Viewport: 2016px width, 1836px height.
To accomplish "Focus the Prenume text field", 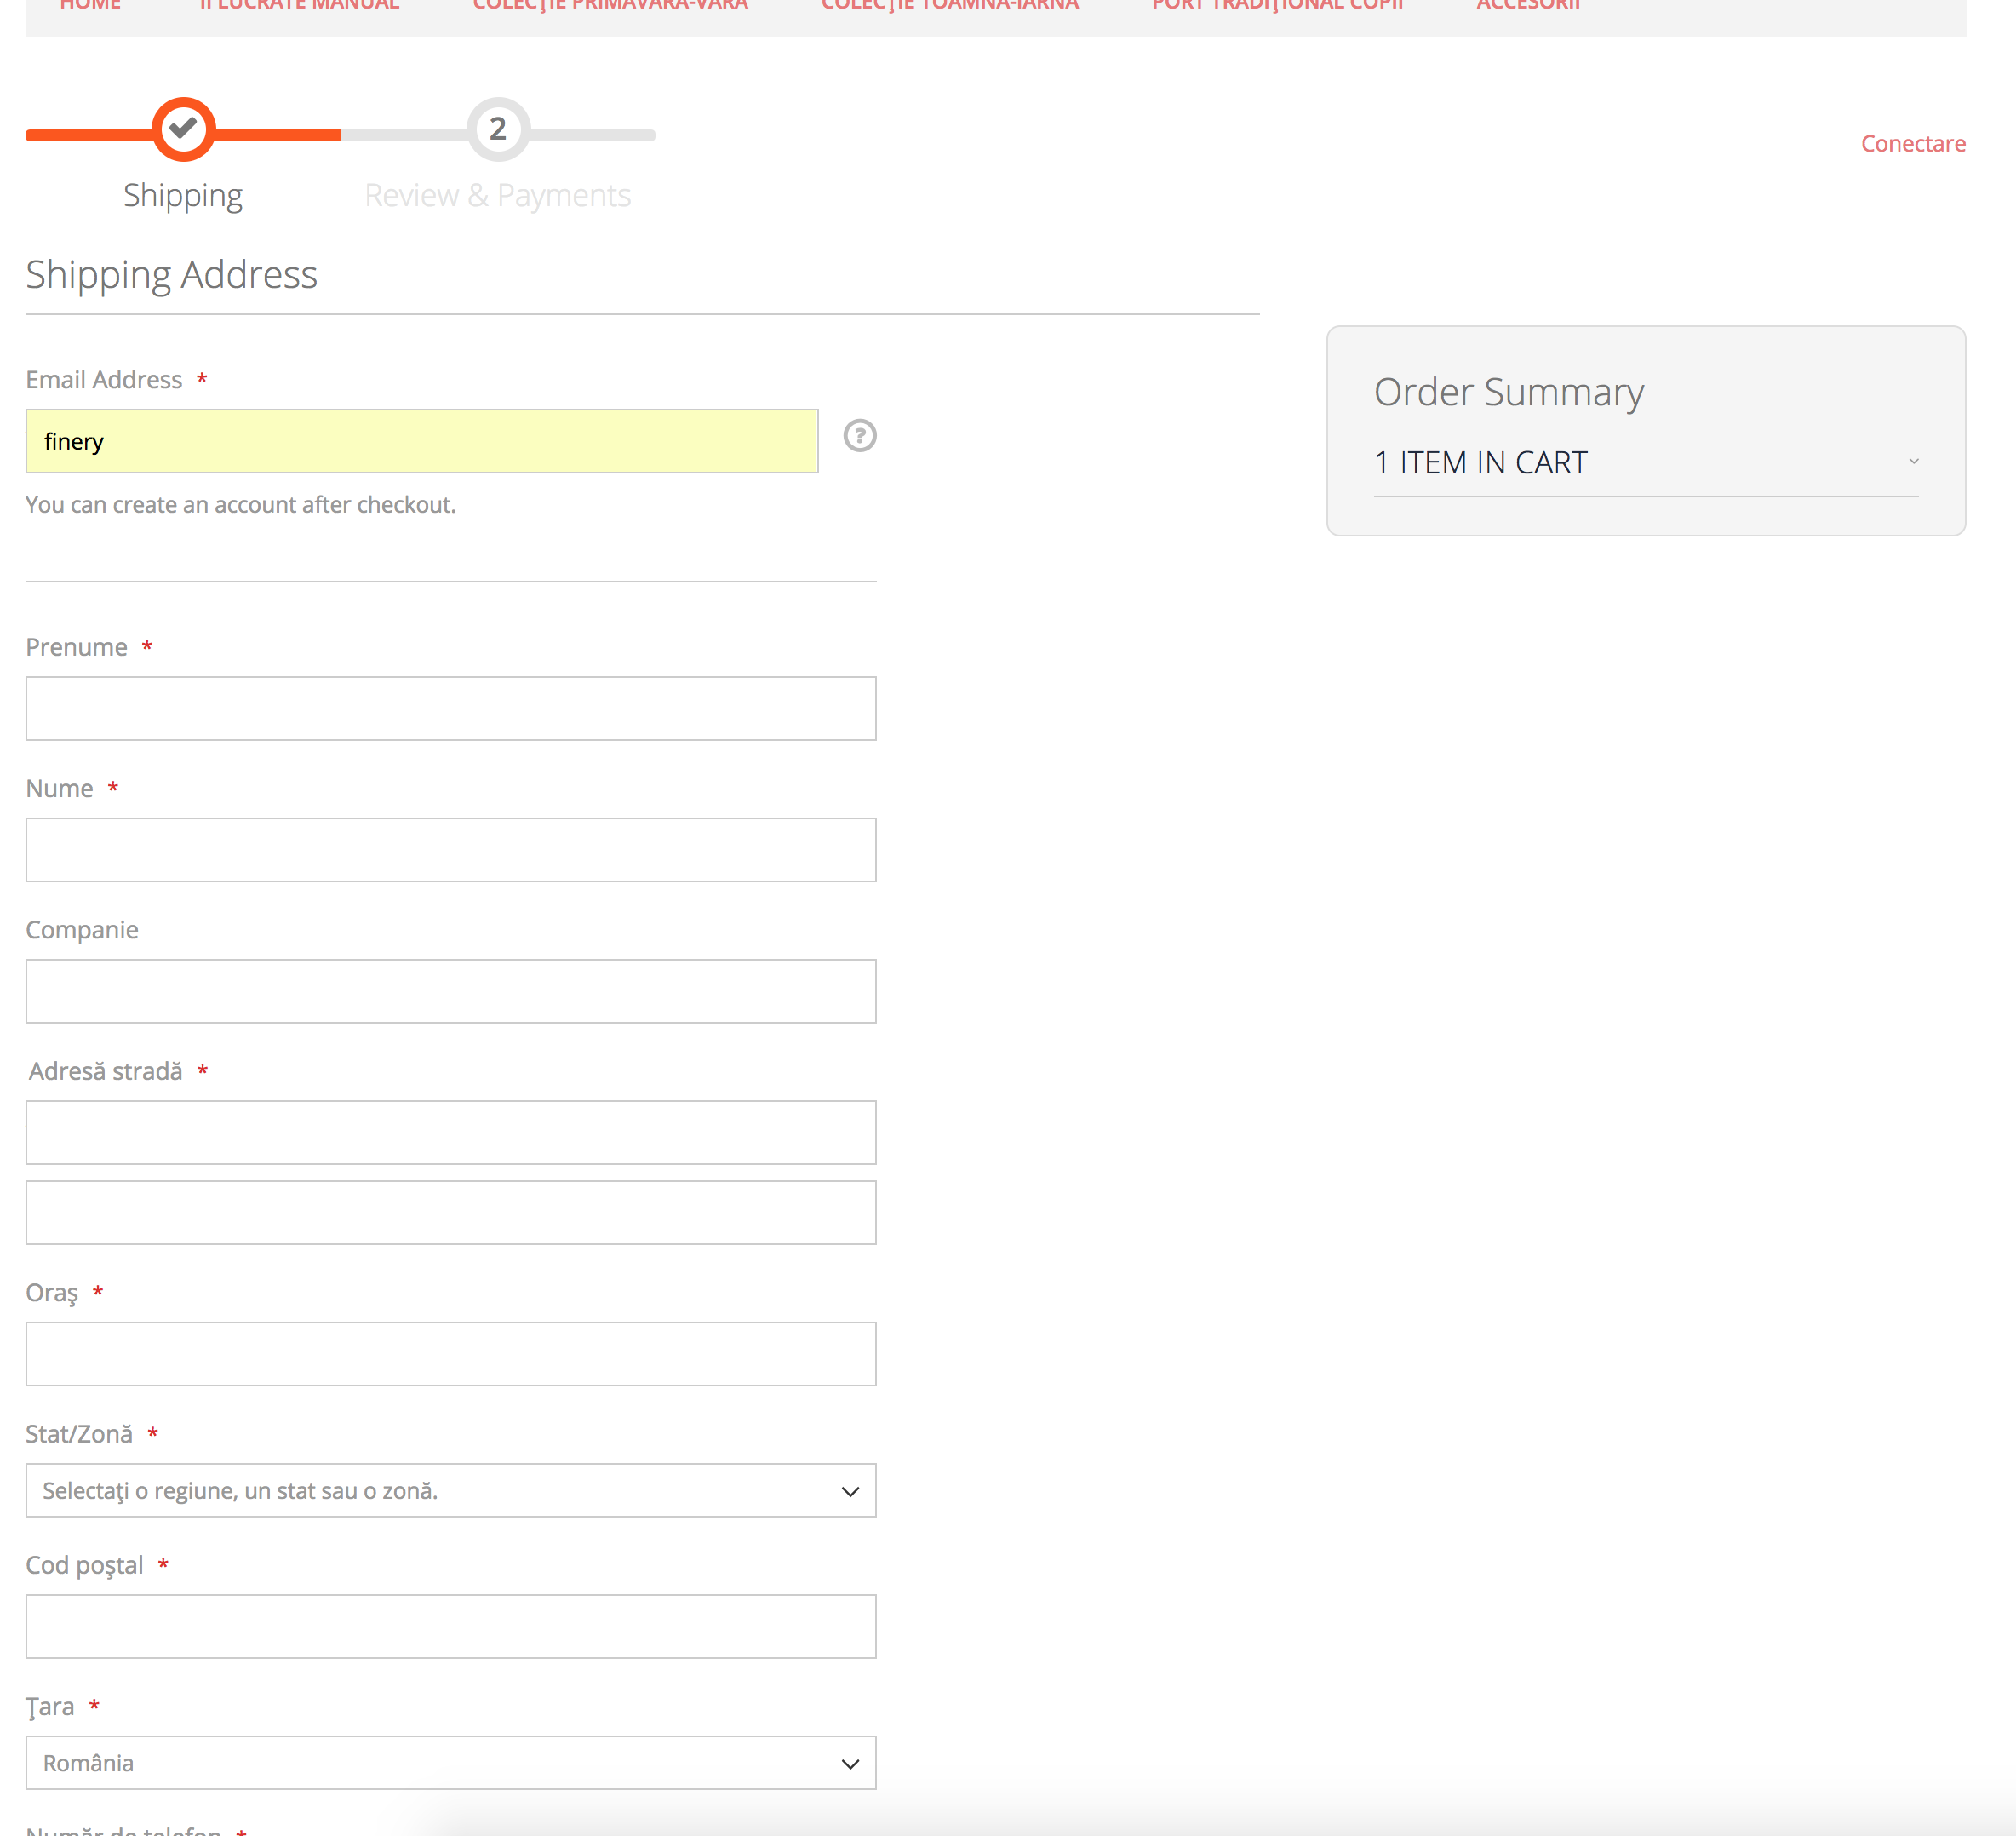I will 450,708.
